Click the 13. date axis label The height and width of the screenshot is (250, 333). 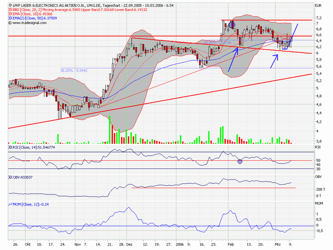[x=249, y=244]
